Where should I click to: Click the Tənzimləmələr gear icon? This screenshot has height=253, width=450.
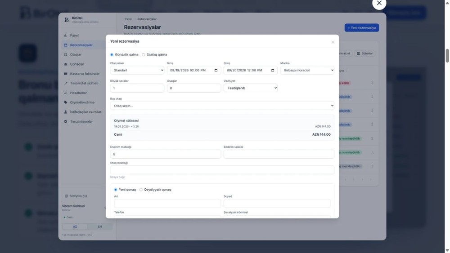pyautogui.click(x=66, y=121)
